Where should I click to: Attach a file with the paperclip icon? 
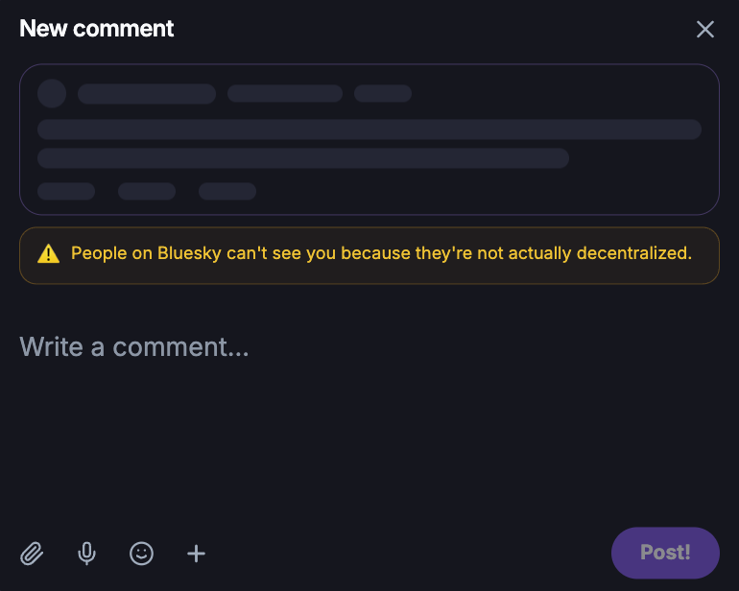32,554
